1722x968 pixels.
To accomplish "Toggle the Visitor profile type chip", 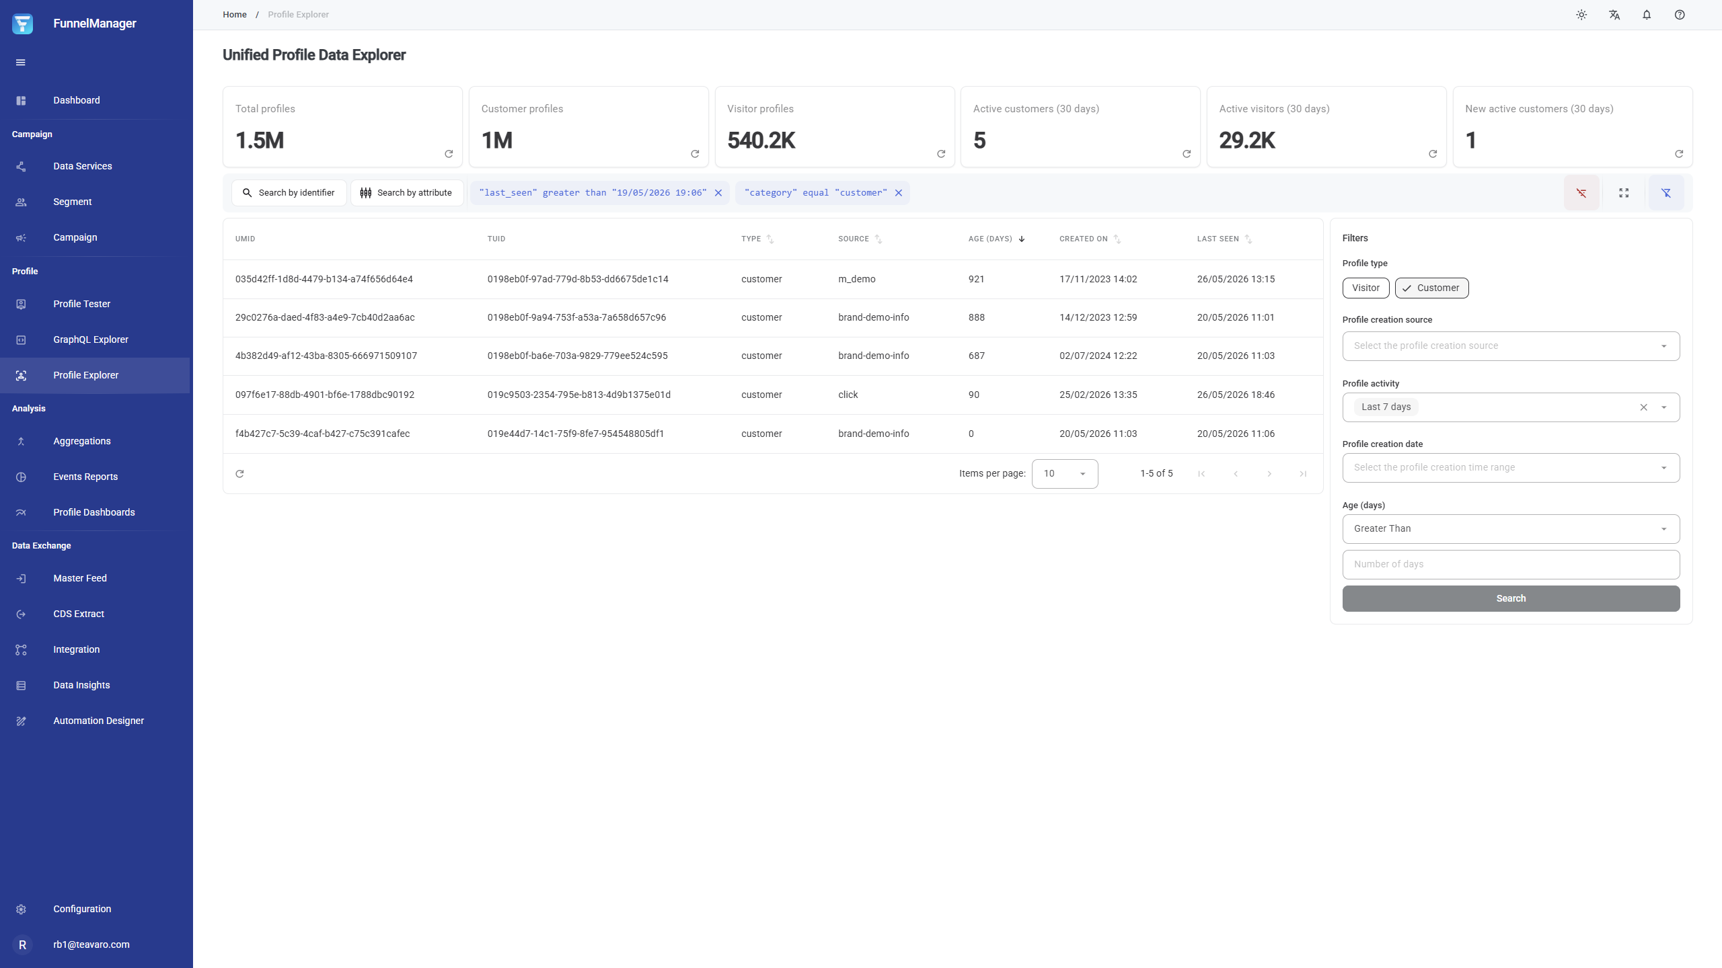I will coord(1365,288).
